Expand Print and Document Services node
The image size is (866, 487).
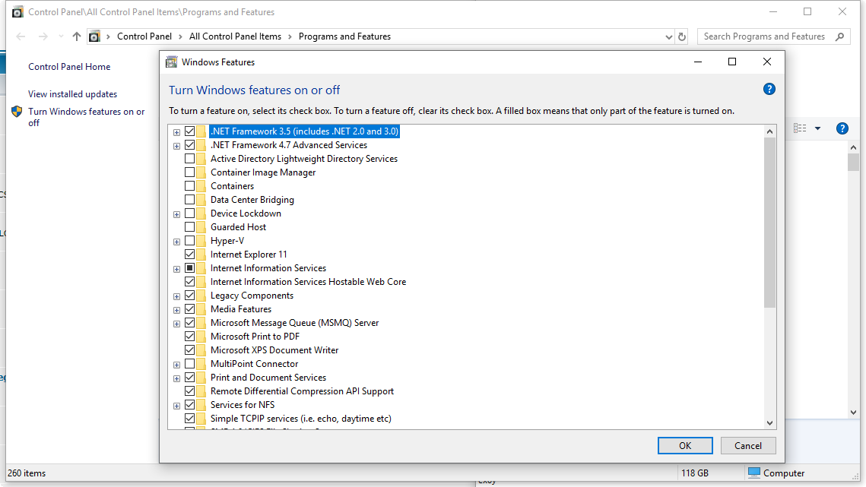point(176,379)
